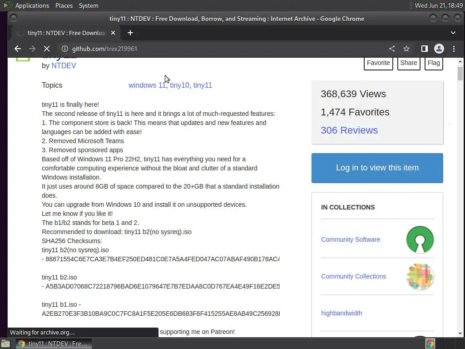Bookmark this tab with the star icon
Screen dimensions: 465x349
406,49
